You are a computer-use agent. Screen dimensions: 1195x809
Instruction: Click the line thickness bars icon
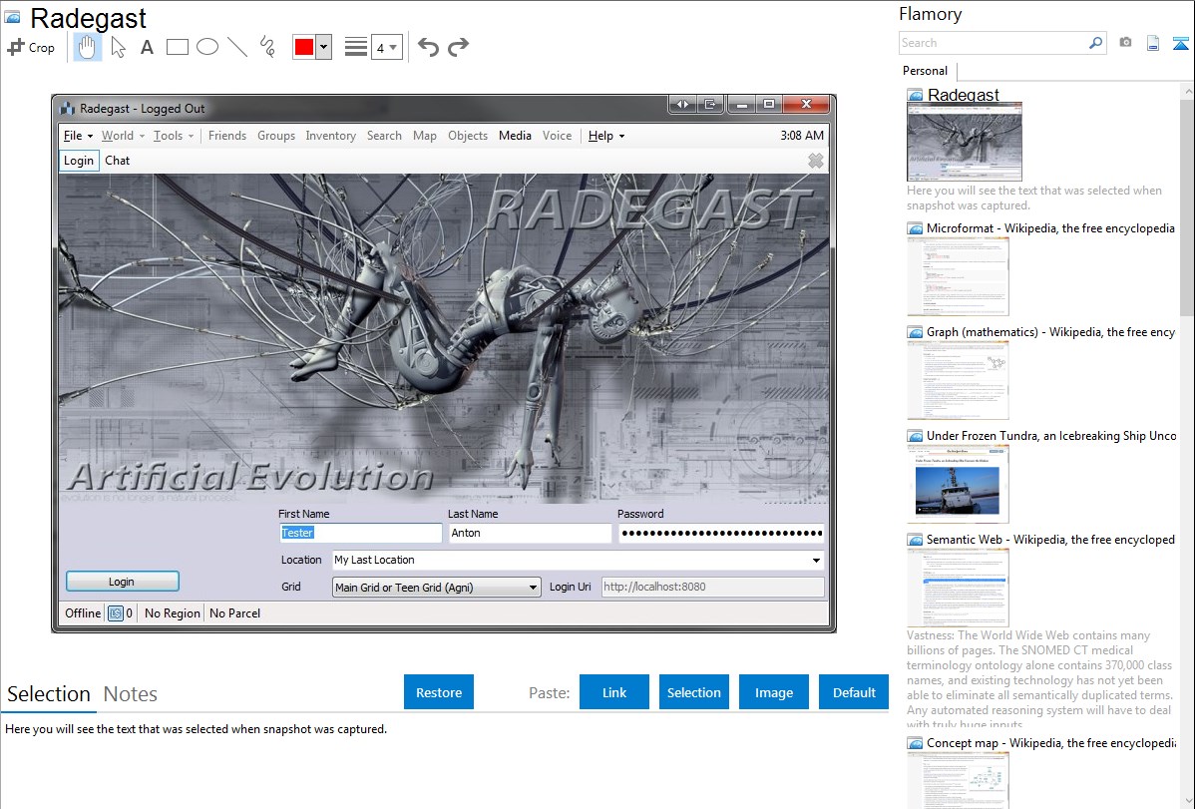tap(356, 47)
